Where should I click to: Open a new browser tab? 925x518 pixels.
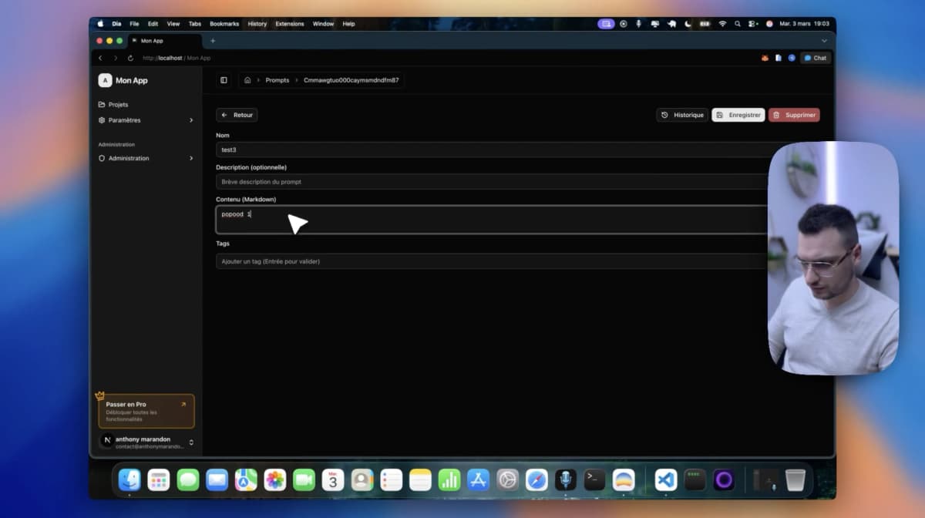[x=213, y=41]
